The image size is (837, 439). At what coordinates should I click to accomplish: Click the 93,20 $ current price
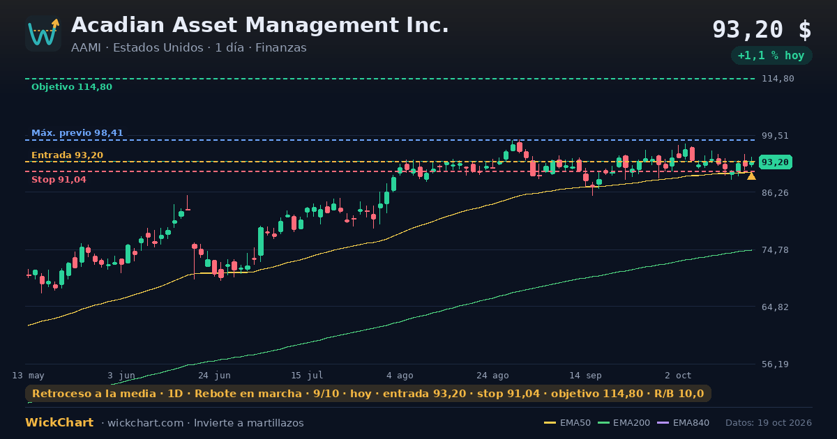click(x=762, y=29)
